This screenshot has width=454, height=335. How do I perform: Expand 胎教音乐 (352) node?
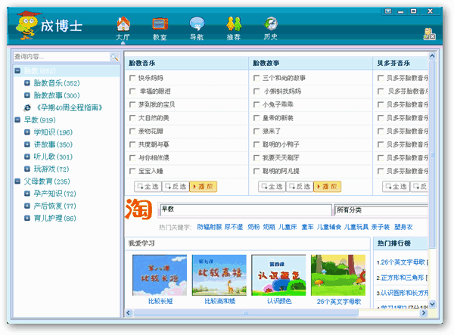[27, 83]
